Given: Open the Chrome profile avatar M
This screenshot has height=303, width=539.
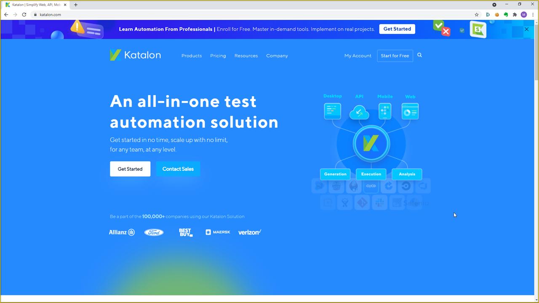Looking at the screenshot, I should point(524,14).
